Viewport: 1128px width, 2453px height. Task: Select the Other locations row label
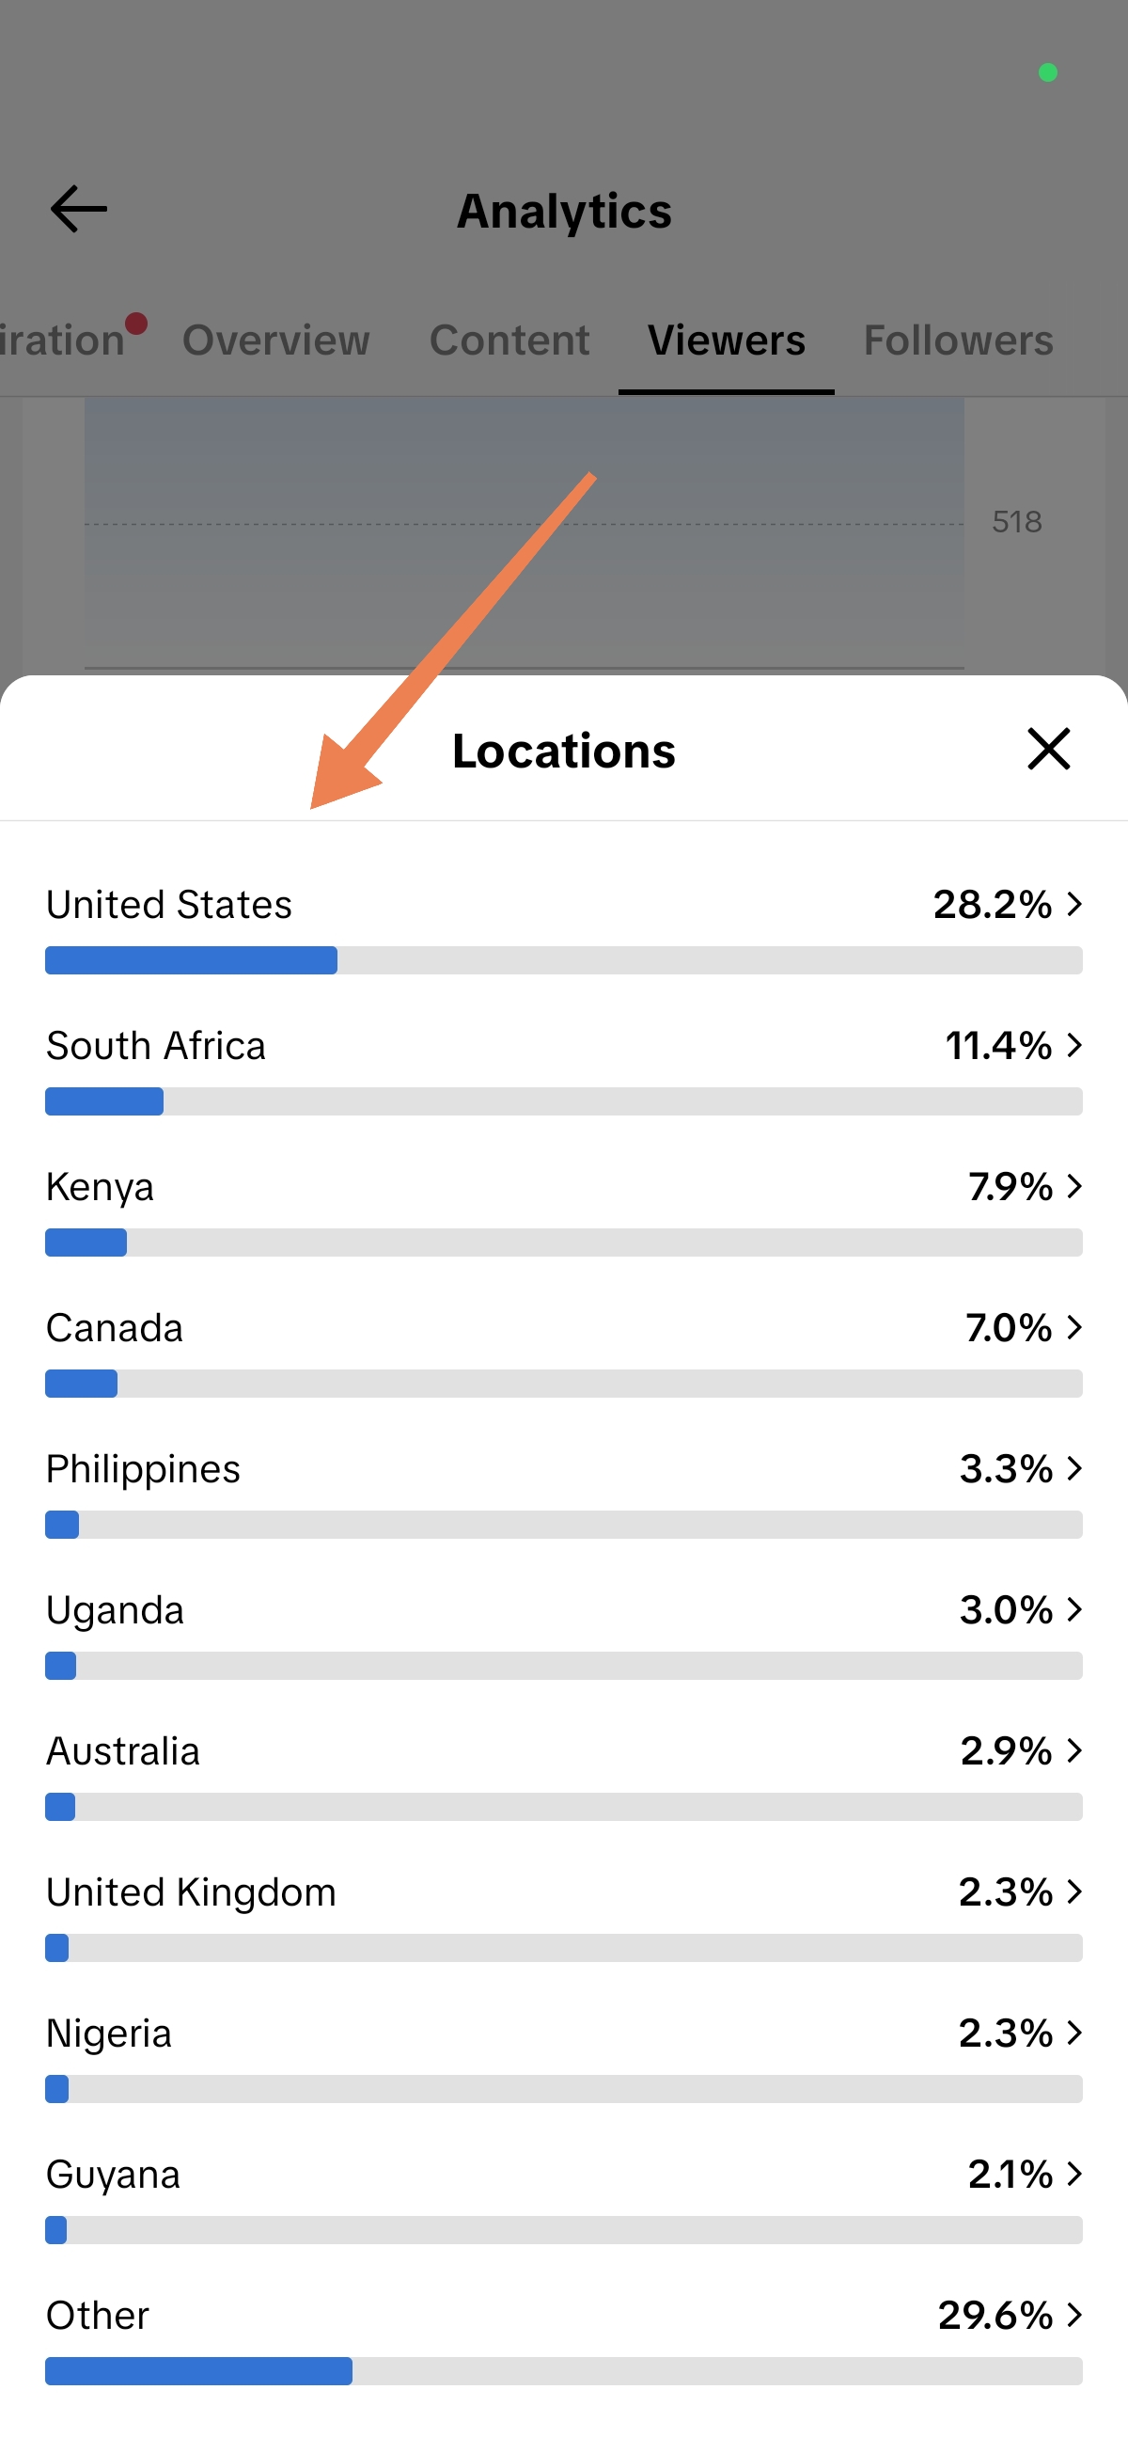[x=97, y=2315]
